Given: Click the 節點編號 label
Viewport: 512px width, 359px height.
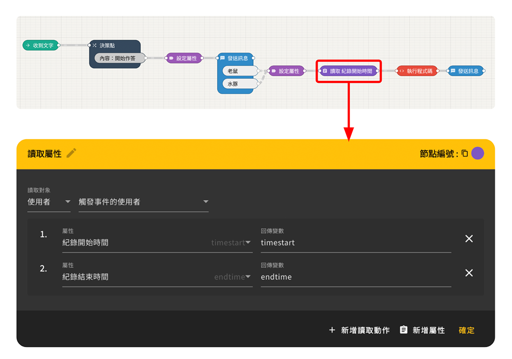Looking at the screenshot, I should point(439,153).
